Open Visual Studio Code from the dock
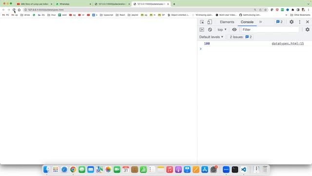Viewport: 312px width, 176px height. coord(244,170)
